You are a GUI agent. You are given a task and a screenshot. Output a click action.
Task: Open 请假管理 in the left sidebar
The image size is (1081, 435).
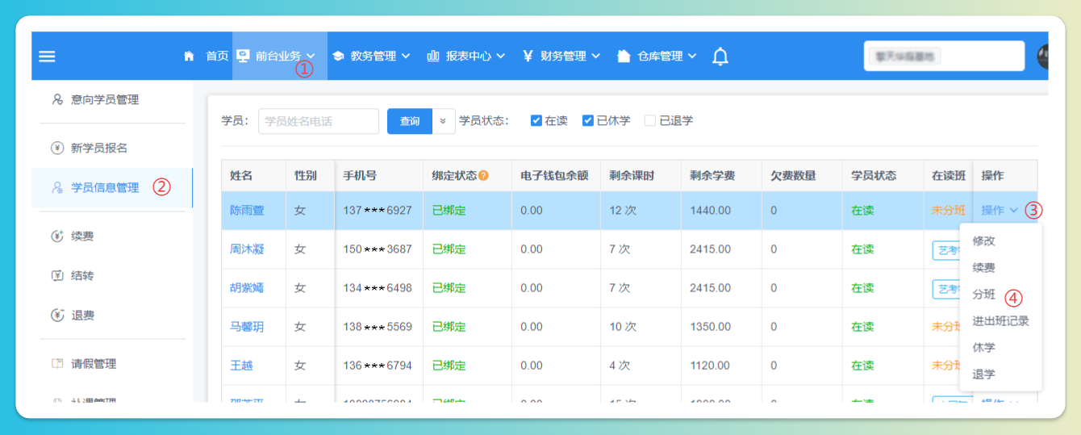[x=94, y=363]
